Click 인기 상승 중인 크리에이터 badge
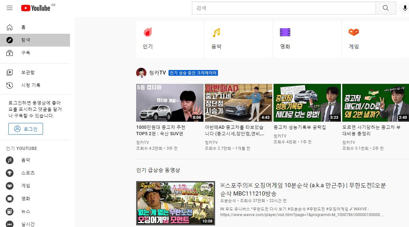The height and width of the screenshot is (227, 409). pyautogui.click(x=193, y=73)
